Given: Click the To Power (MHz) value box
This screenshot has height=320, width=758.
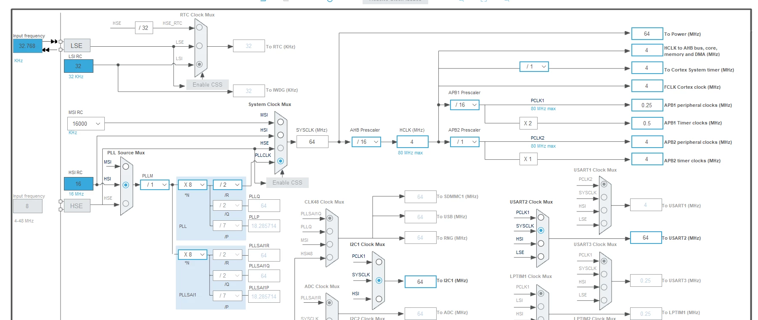Looking at the screenshot, I should point(647,34).
